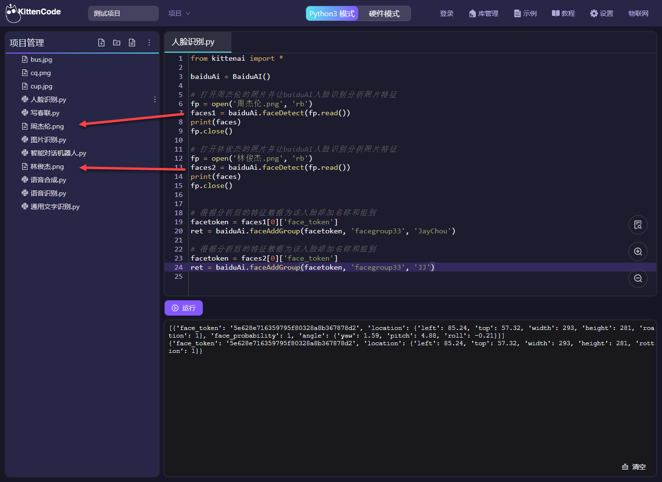Viewport: 662px width, 482px height.
Task: Open the 物联网 IoT link
Action: point(639,13)
